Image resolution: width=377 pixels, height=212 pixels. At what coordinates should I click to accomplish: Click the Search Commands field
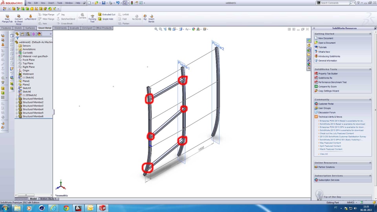point(335,3)
